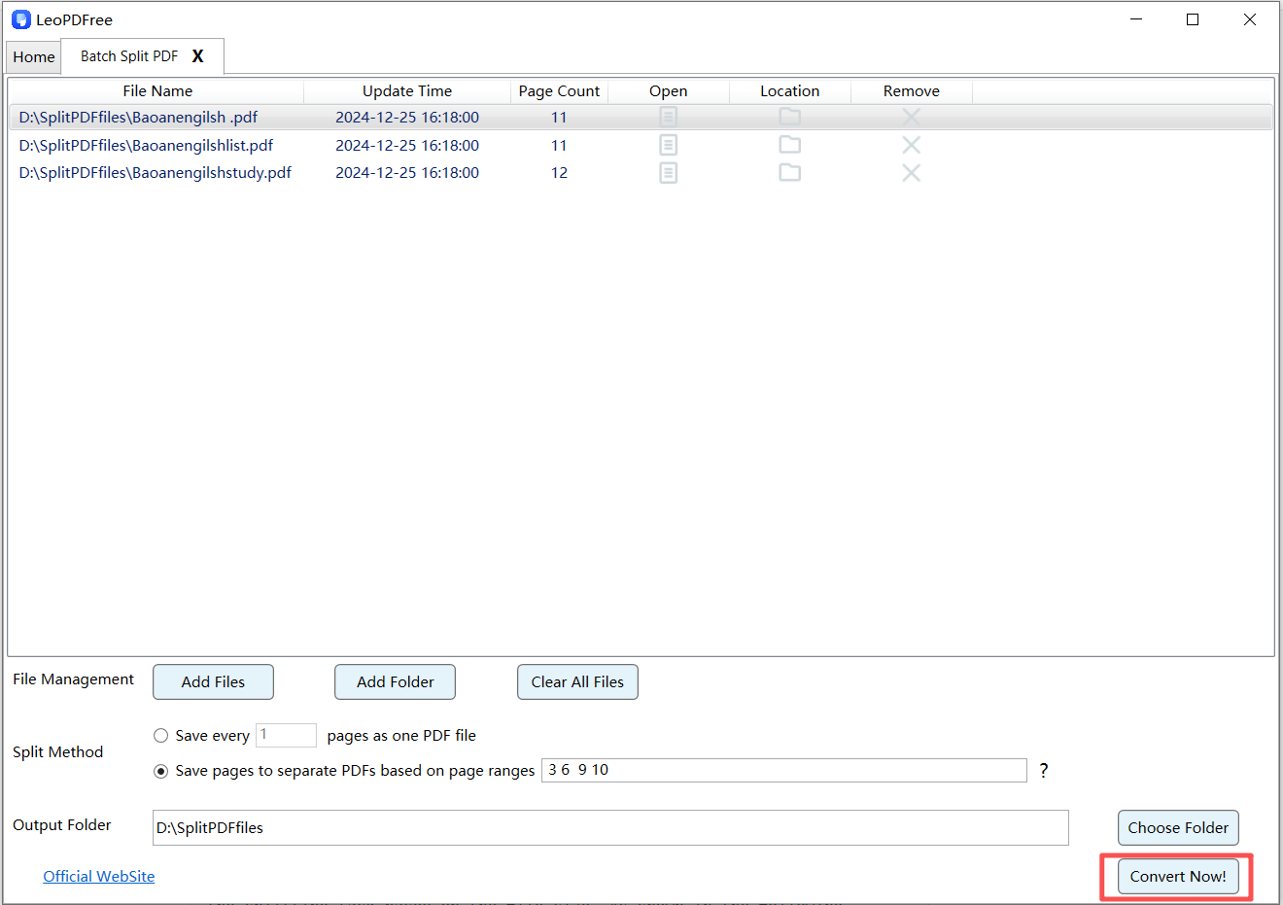Visit the Official WebSite link
The width and height of the screenshot is (1283, 905).
click(x=99, y=877)
